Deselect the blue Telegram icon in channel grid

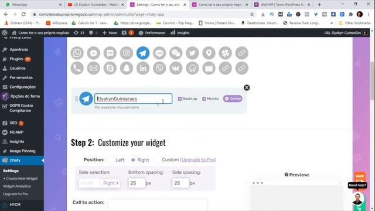coord(143,53)
